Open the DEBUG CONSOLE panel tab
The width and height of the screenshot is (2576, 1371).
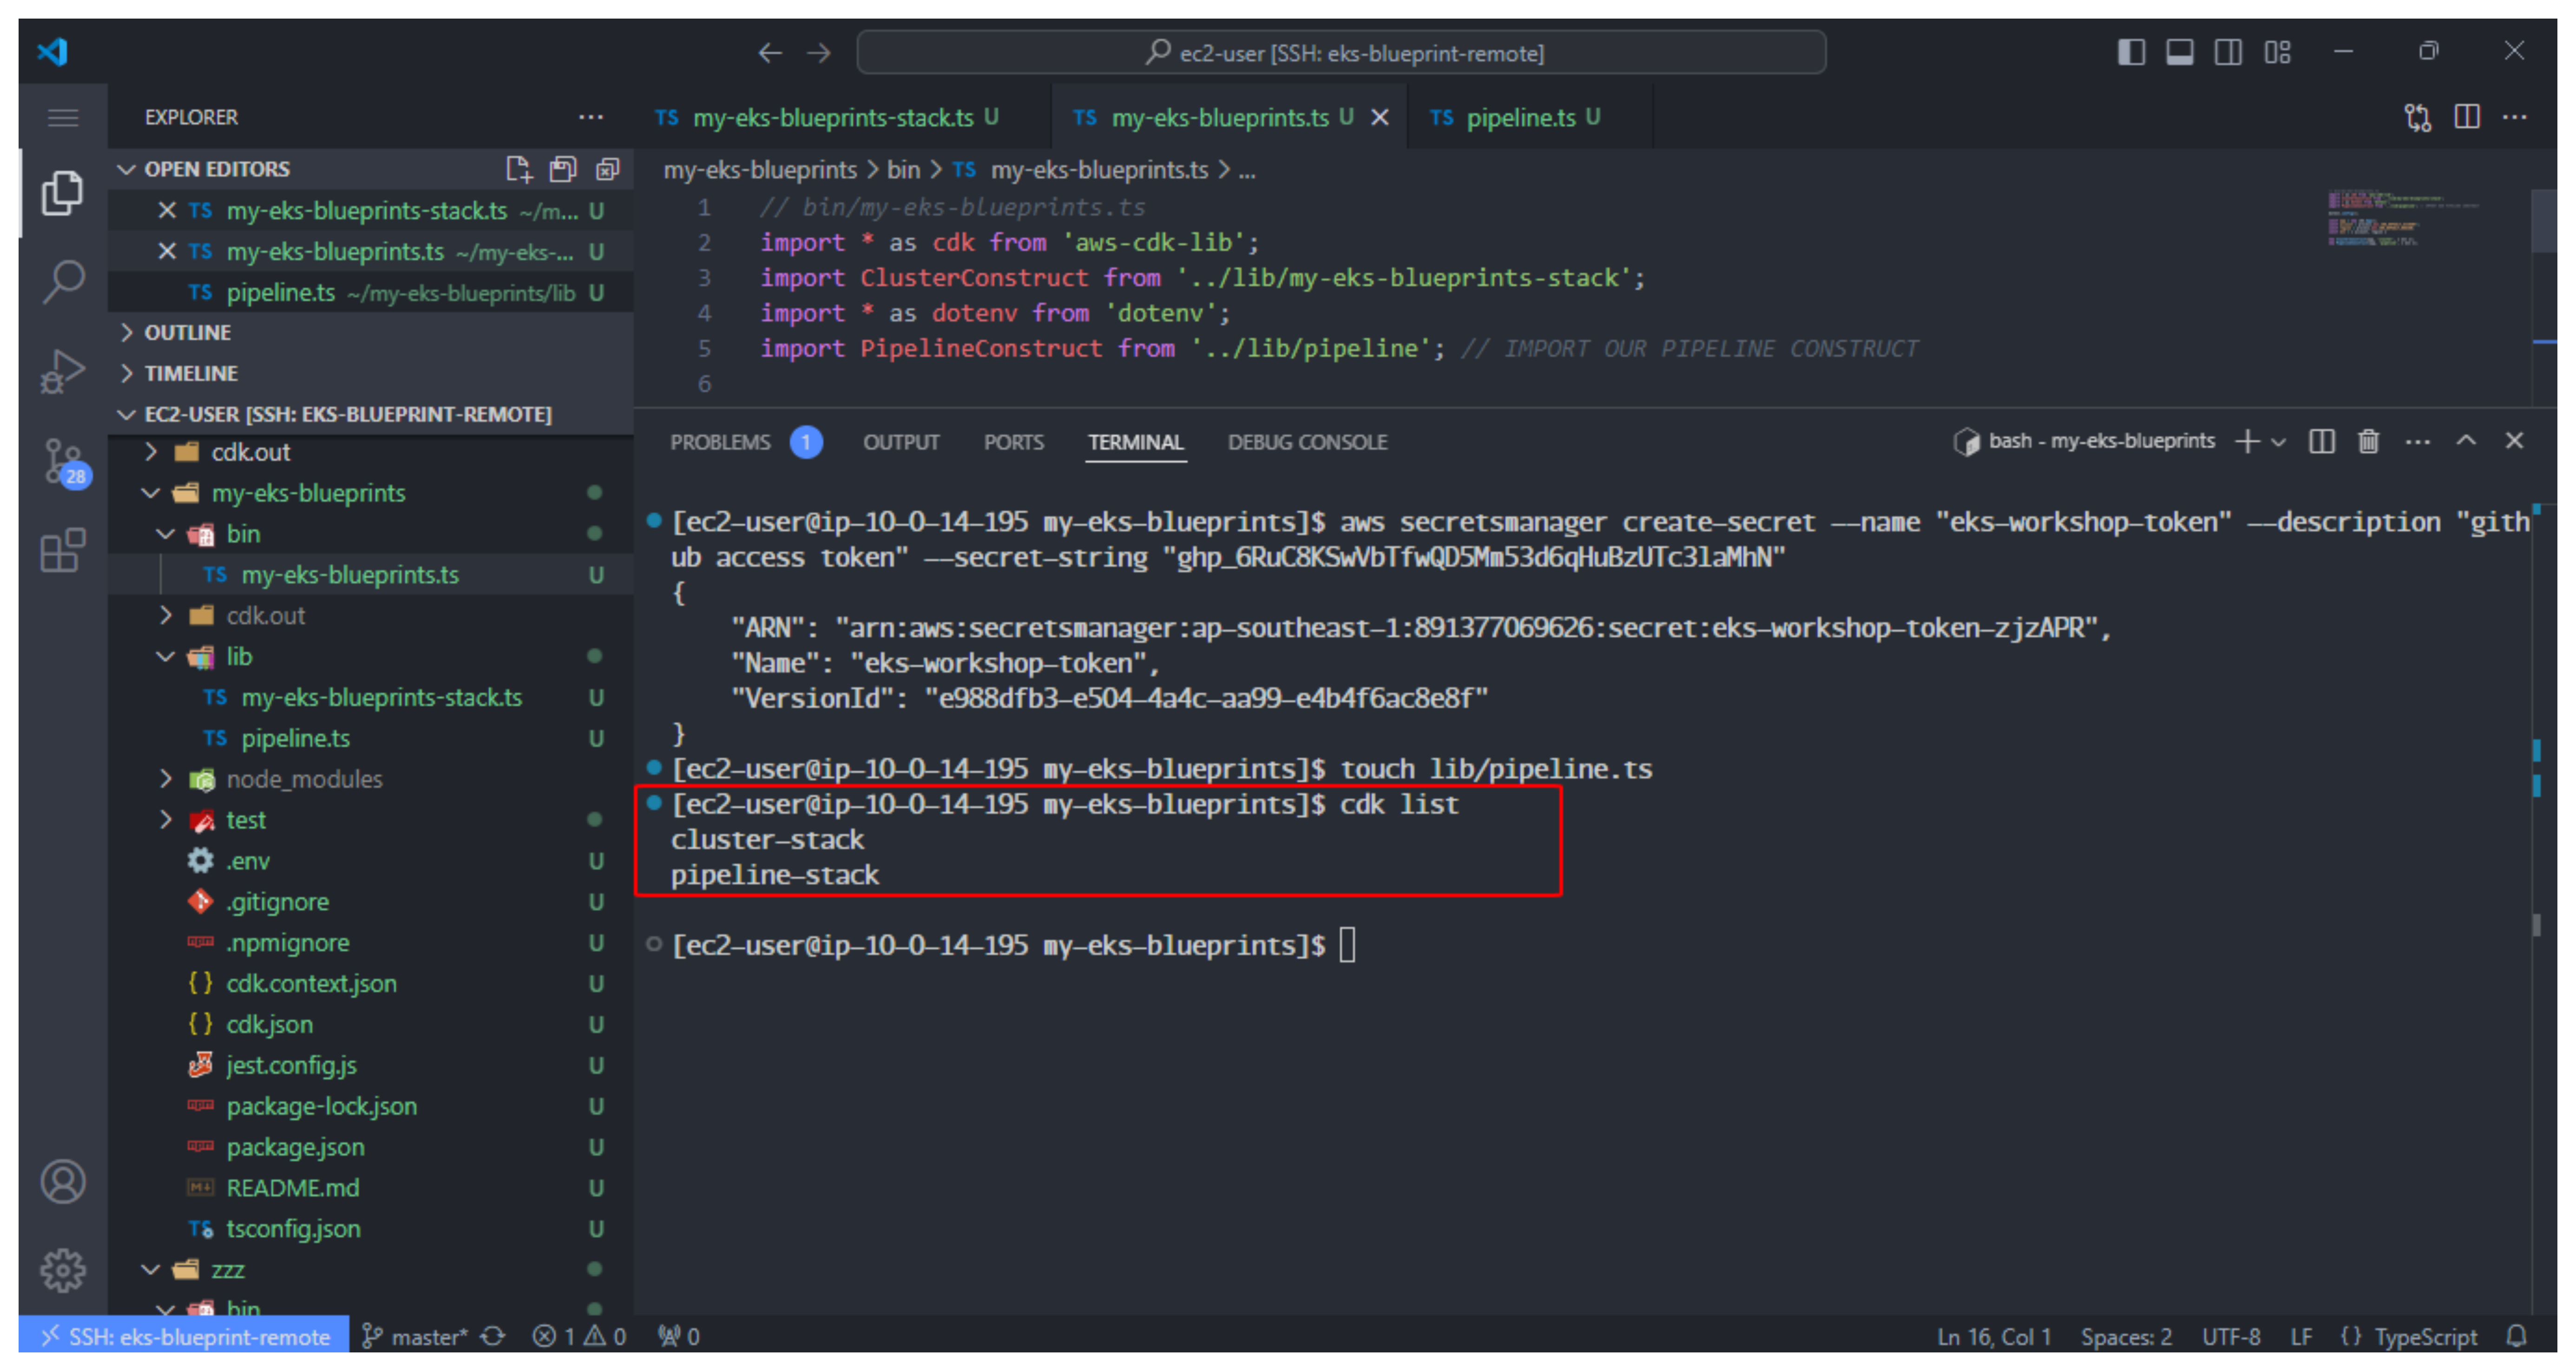click(x=1307, y=442)
